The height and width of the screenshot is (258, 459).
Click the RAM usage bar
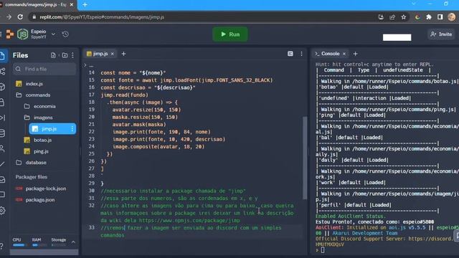click(x=39, y=245)
